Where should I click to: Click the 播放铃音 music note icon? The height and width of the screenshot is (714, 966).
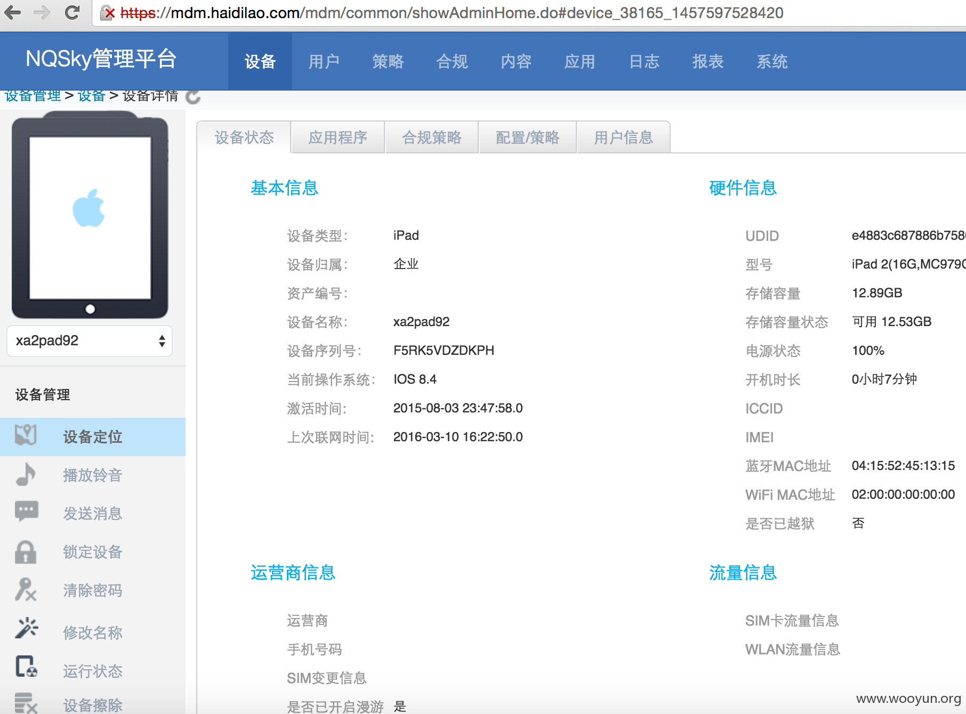point(26,474)
